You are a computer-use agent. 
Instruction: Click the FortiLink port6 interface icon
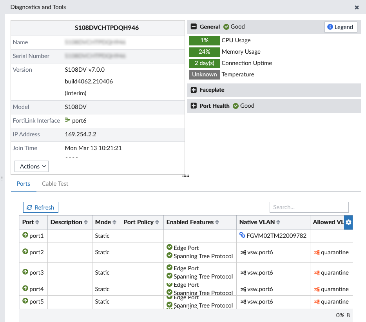point(67,121)
